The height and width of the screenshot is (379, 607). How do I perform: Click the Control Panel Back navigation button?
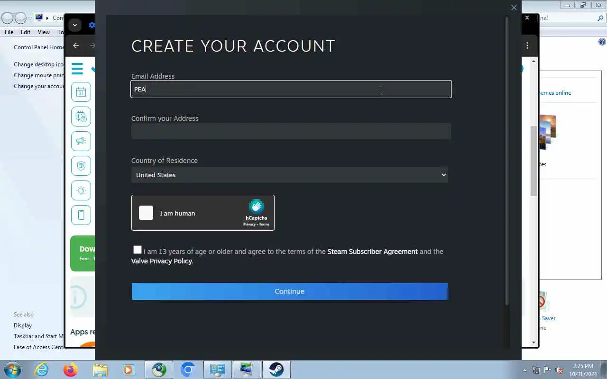7,18
